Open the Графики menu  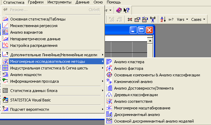point(36,2)
